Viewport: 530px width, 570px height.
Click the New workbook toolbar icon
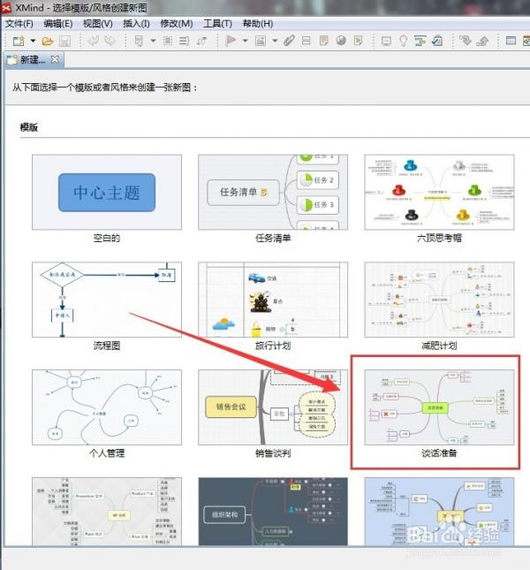coord(19,41)
